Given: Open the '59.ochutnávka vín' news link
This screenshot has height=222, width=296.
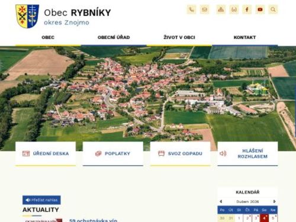Looking at the screenshot, I should [x=94, y=220].
